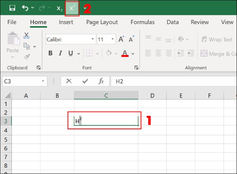Open the Clipboard pane launcher

[39, 68]
